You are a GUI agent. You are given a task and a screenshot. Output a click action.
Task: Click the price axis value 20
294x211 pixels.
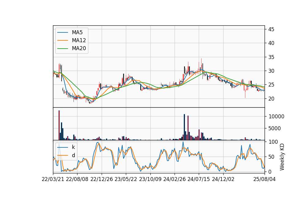click(x=271, y=99)
